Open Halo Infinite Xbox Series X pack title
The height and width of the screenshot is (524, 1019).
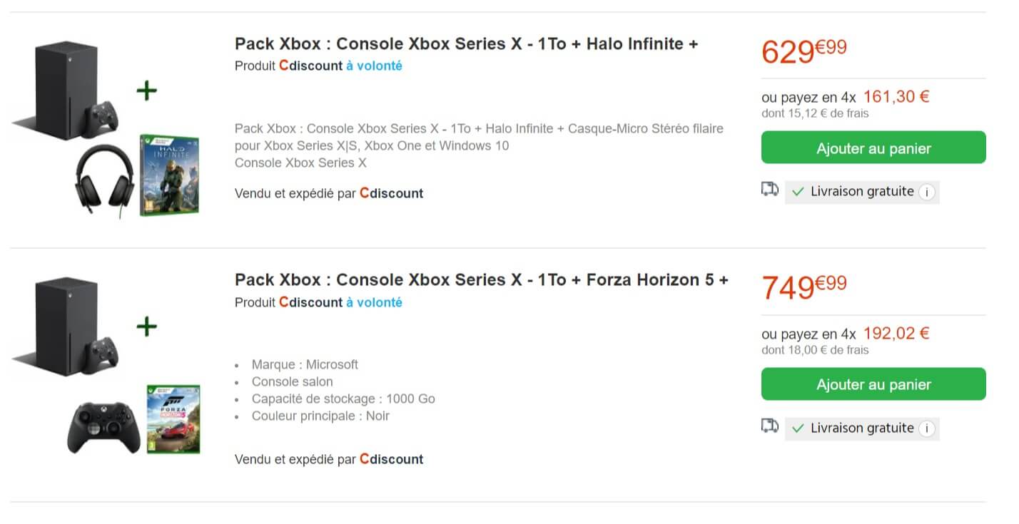click(466, 43)
